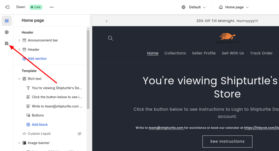The image size is (279, 151).
Task: Click text icon beside 'Click the button below'
Action: [x=28, y=97]
